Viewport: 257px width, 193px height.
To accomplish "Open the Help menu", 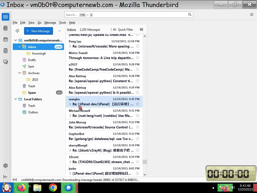I will click(x=72, y=23).
